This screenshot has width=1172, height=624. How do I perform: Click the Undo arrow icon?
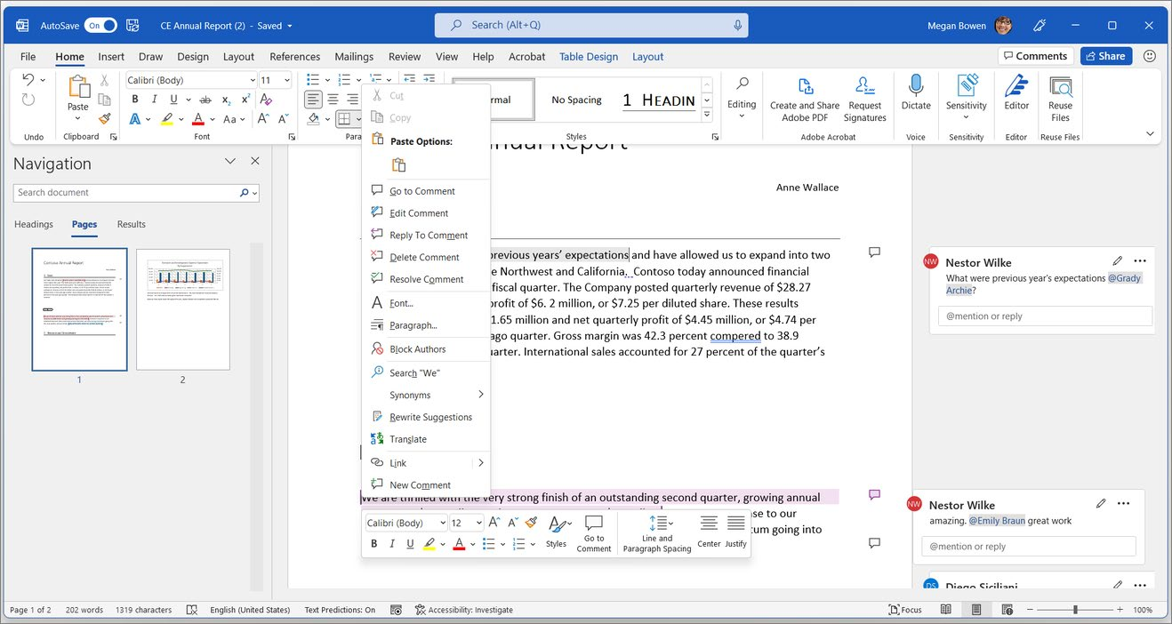pos(28,80)
